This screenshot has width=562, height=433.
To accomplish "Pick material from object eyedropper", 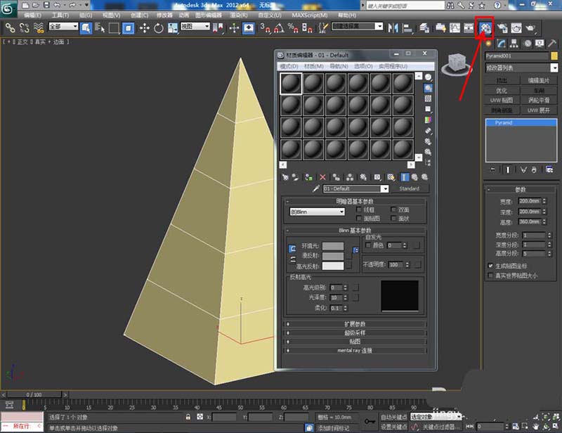I will [315, 189].
